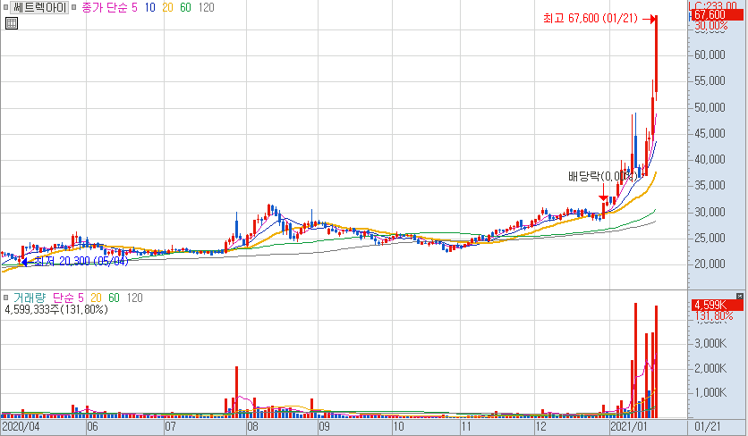Click the 30.00% change rate label

point(711,26)
